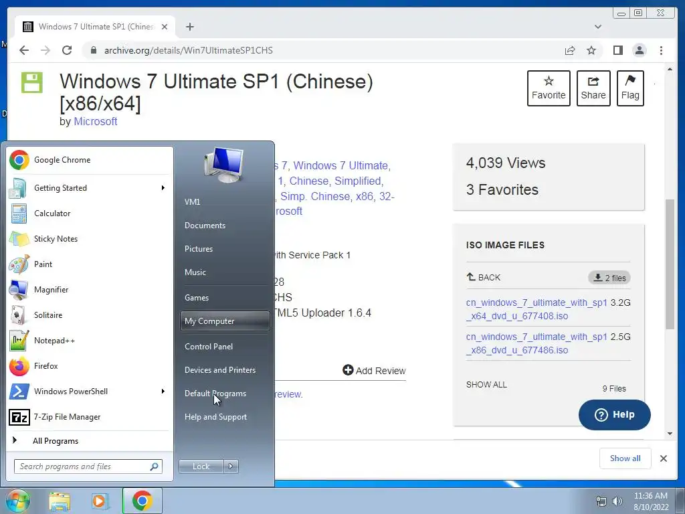Image resolution: width=685 pixels, height=514 pixels.
Task: Switch to Chrome via taskbar icon
Action: pyautogui.click(x=142, y=501)
